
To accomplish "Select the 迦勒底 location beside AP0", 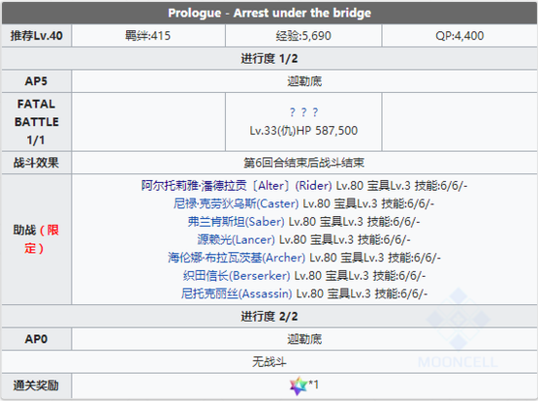I will [304, 339].
